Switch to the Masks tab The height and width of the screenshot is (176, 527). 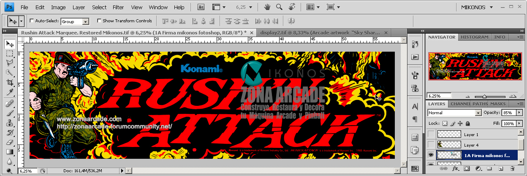(x=498, y=104)
